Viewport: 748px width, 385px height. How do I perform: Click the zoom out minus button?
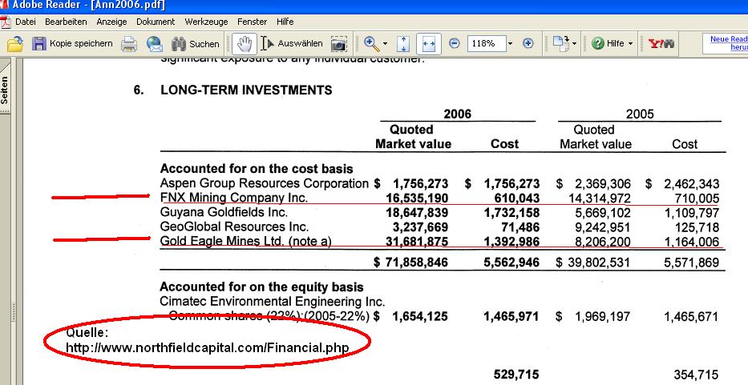[455, 43]
